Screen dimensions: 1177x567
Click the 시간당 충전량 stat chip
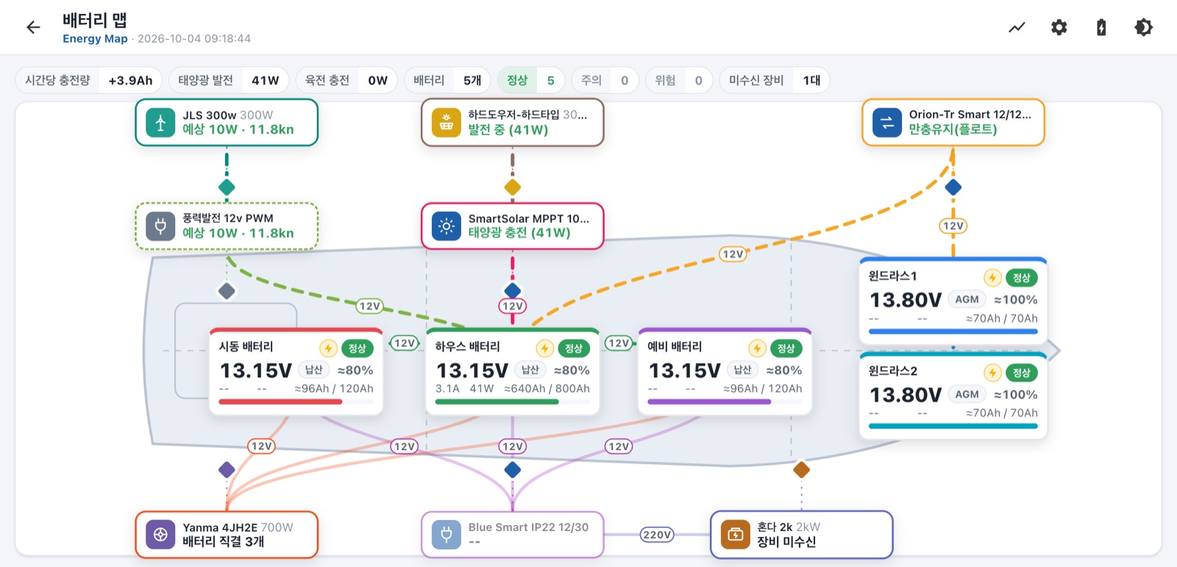tap(89, 80)
